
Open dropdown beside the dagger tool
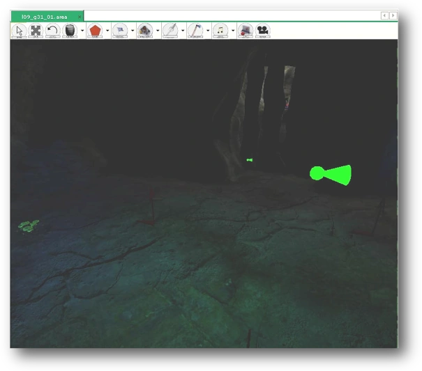(183, 31)
